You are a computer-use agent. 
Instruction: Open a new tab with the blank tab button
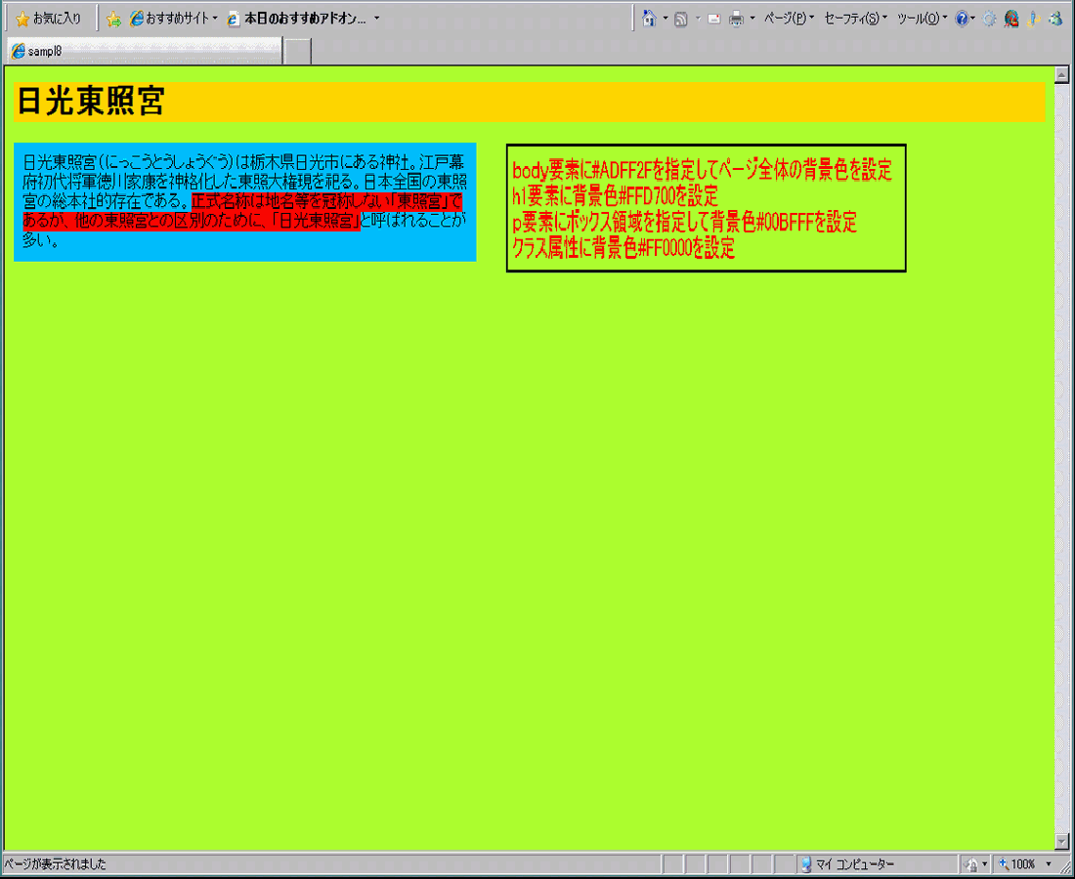pyautogui.click(x=297, y=52)
